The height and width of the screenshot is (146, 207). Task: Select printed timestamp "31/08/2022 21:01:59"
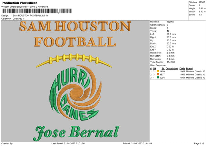(x=141, y=143)
